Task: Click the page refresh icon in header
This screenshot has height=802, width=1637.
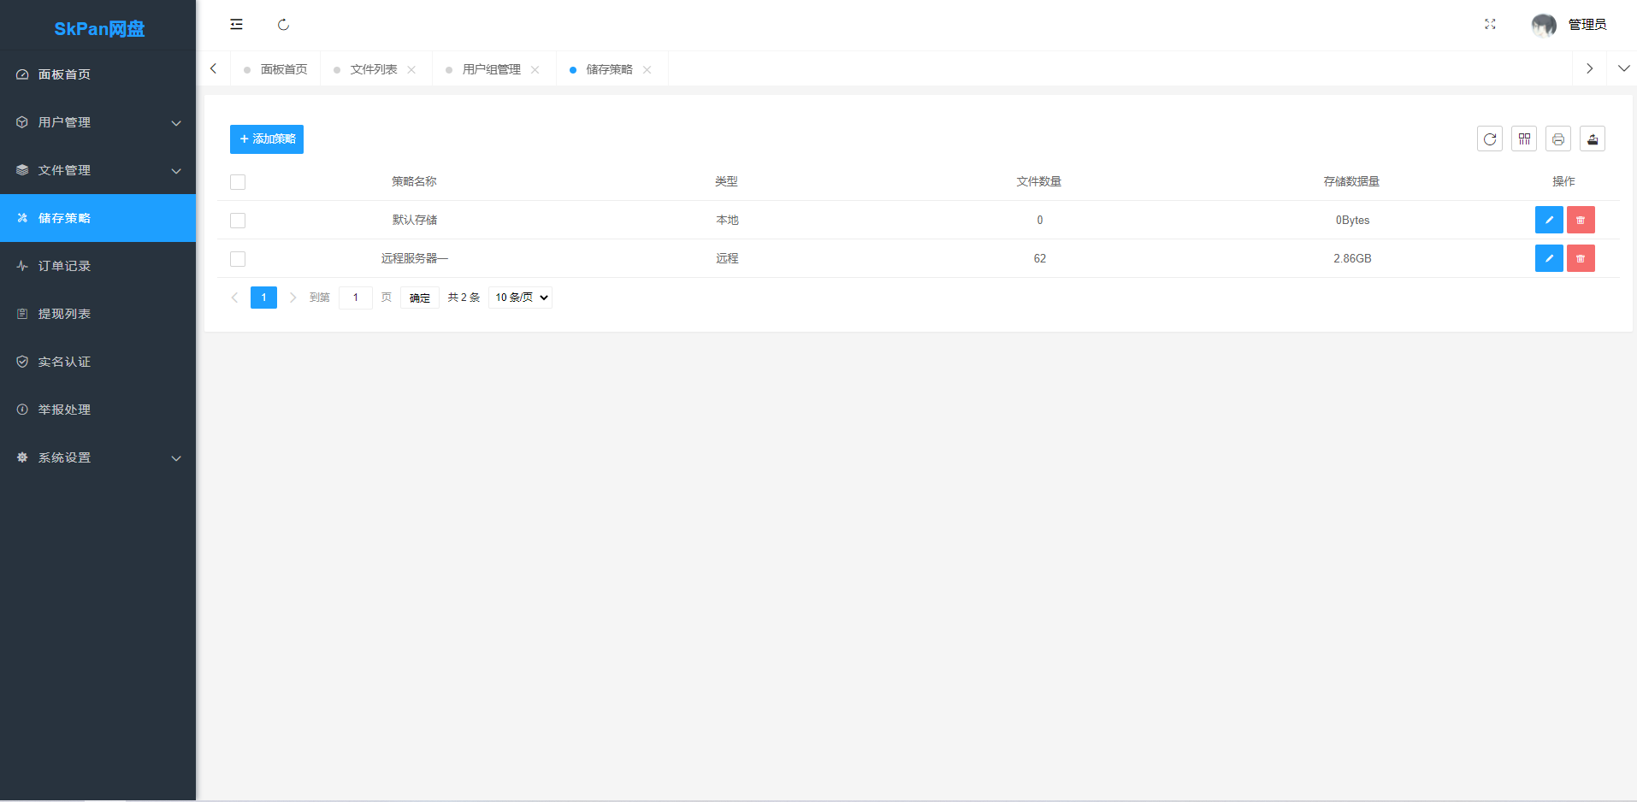Action: point(283,25)
